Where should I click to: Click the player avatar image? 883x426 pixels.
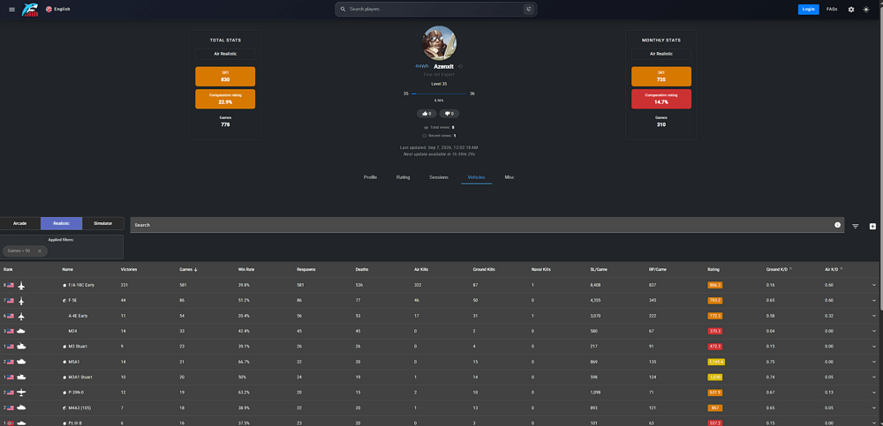(439, 42)
